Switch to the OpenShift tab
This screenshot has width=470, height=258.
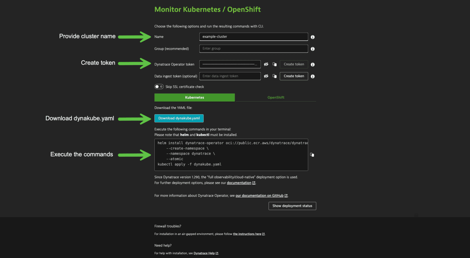[276, 97]
